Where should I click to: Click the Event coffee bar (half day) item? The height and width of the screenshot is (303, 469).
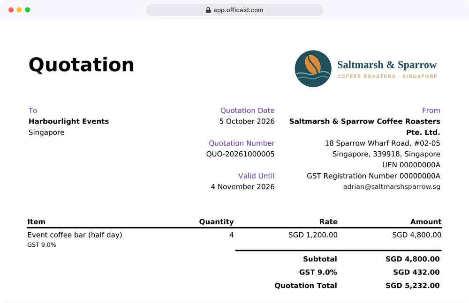point(75,235)
